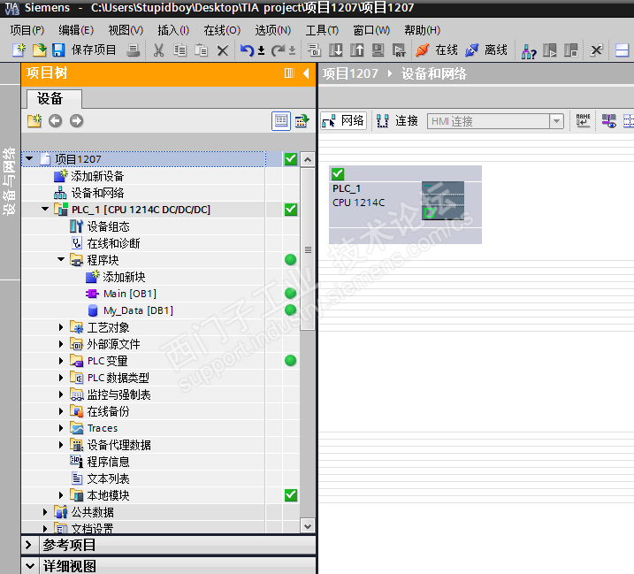Click the New project icon in toolbar
This screenshot has height=574, width=634.
19,50
